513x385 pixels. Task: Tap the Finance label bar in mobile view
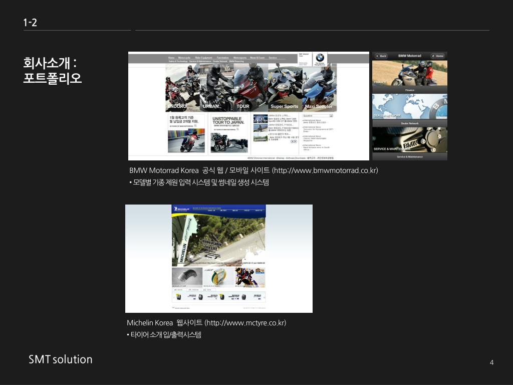(x=410, y=90)
